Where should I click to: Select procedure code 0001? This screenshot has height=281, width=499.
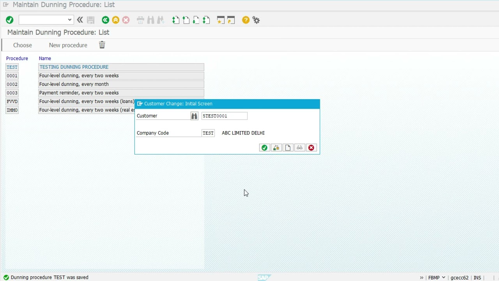[12, 76]
